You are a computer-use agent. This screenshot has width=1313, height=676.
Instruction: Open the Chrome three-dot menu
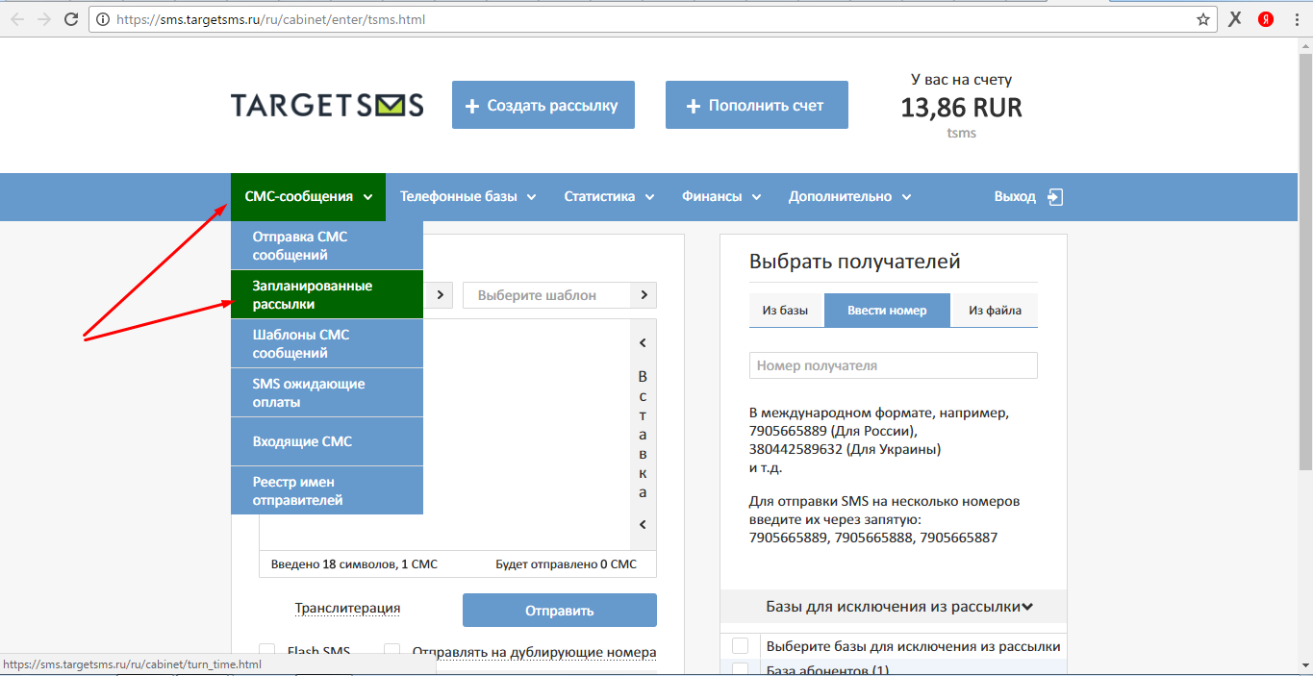coord(1297,19)
